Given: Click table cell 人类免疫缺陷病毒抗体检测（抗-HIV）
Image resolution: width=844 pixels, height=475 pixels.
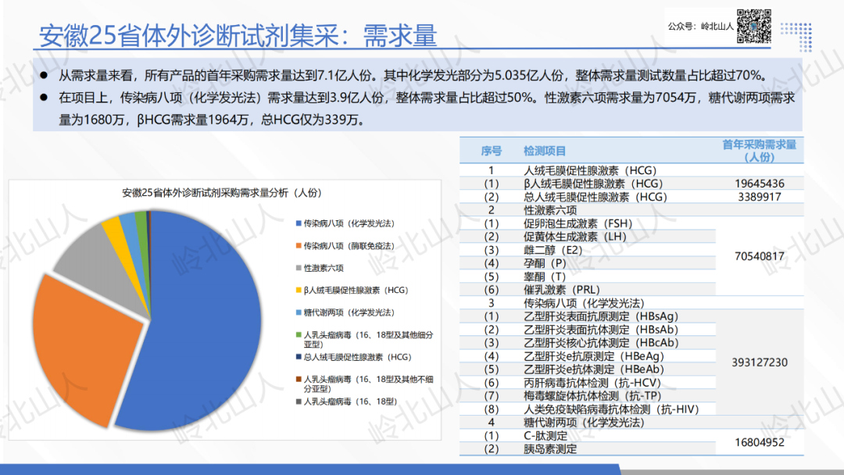Looking at the screenshot, I should point(611,409).
